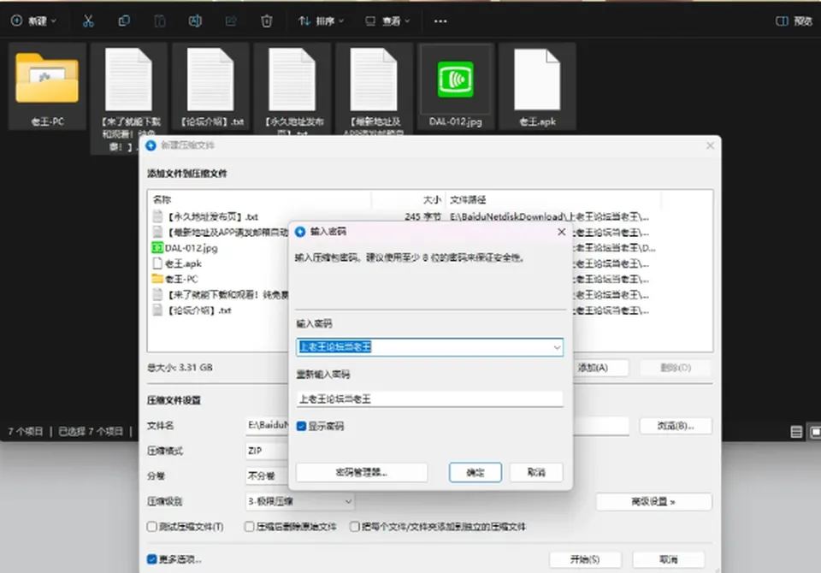This screenshot has width=821, height=573.
Task: Click 取消 at the compress dialog bottom
Action: (x=668, y=559)
